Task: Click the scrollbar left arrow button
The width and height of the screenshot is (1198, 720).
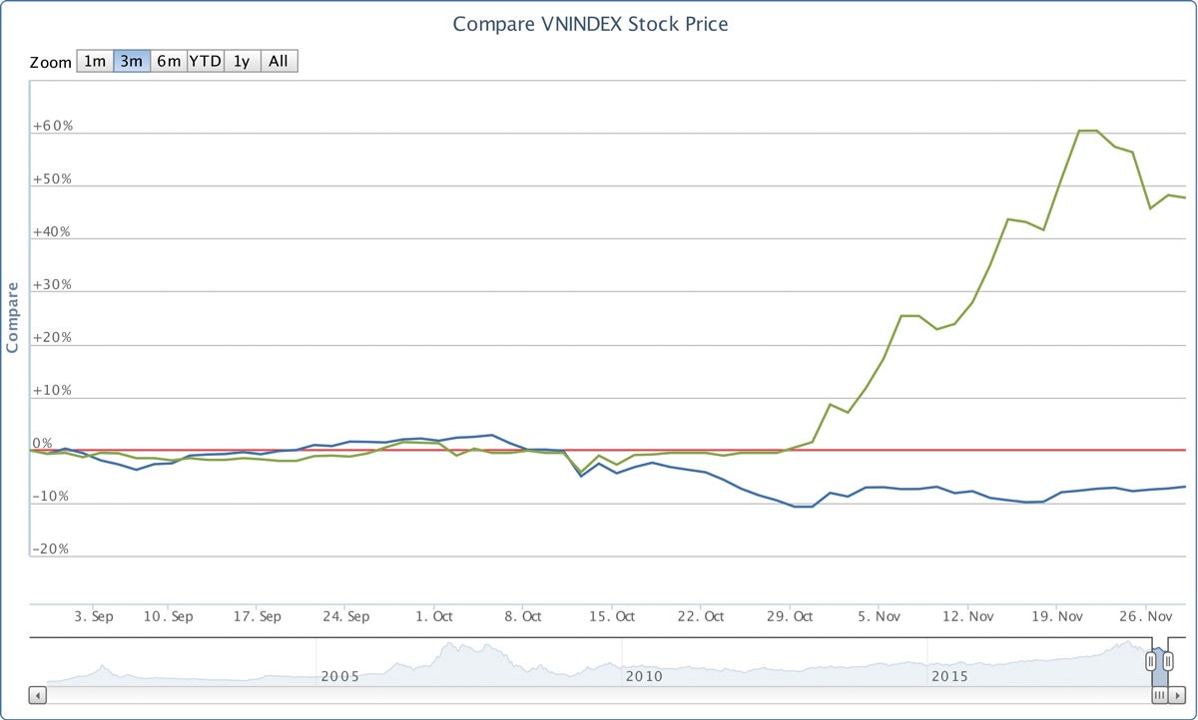Action: [38, 695]
